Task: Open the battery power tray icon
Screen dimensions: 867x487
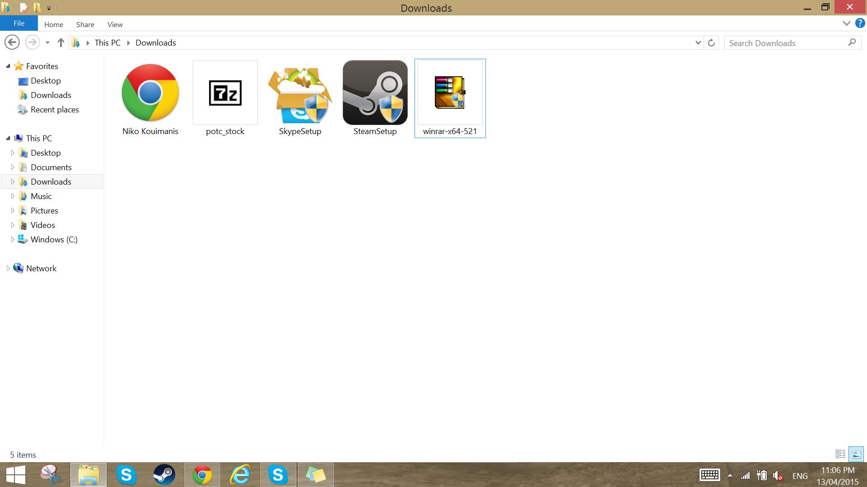Action: coord(762,475)
